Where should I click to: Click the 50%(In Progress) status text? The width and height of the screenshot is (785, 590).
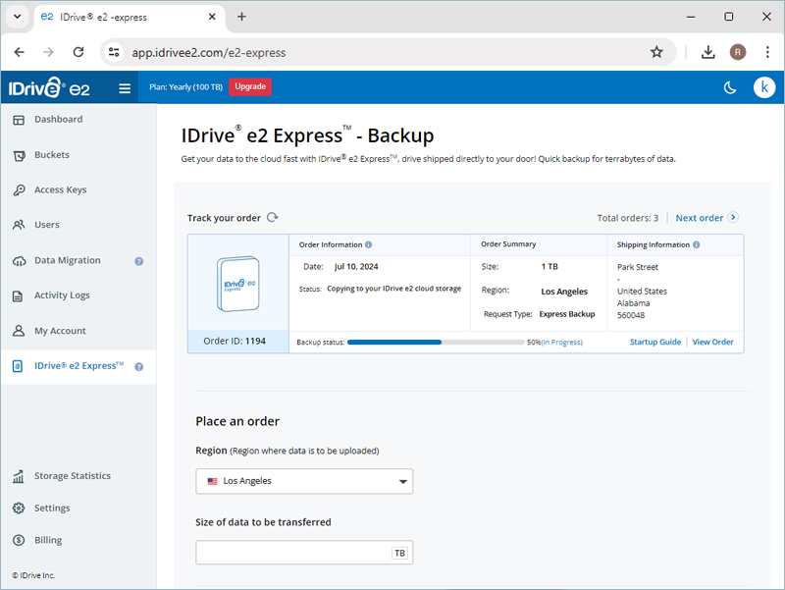pos(554,343)
